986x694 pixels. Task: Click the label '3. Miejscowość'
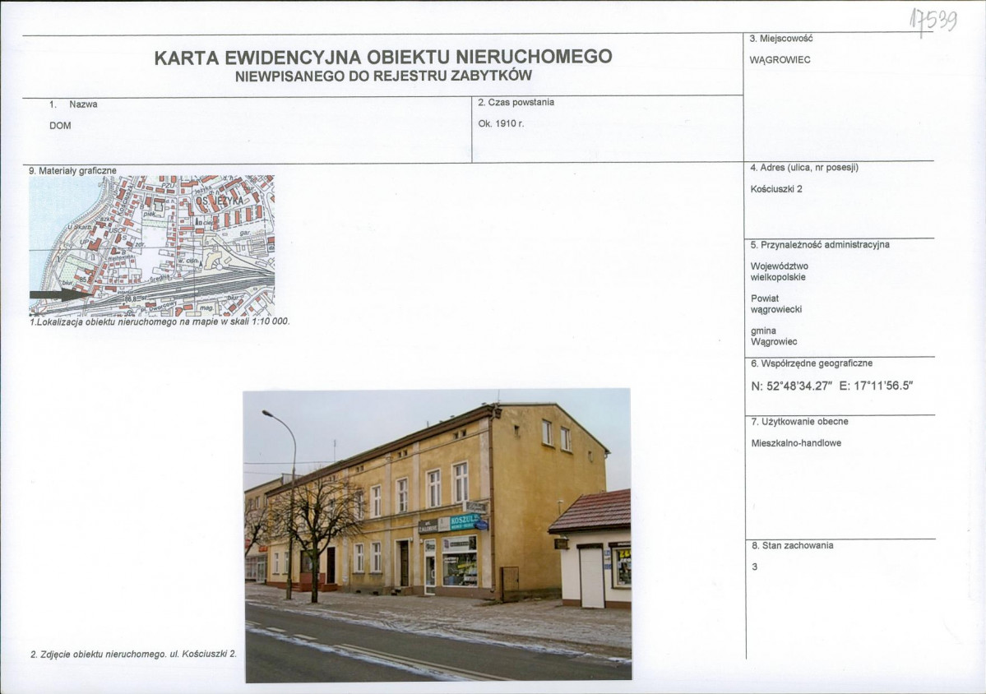pyautogui.click(x=781, y=39)
